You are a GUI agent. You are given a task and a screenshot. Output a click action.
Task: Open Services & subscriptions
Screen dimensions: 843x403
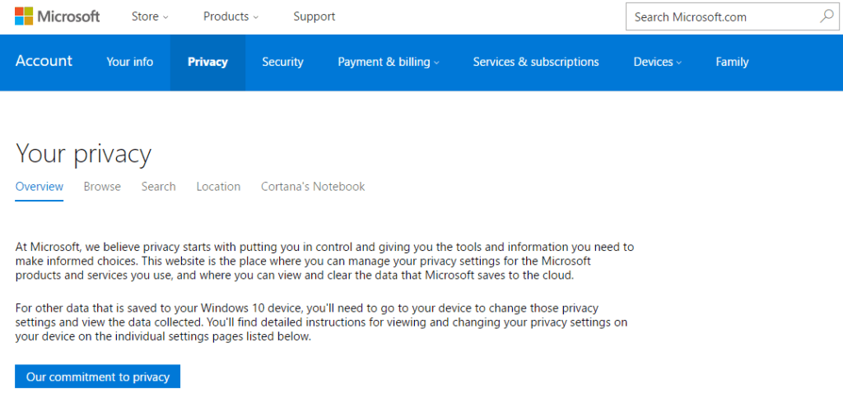tap(536, 63)
